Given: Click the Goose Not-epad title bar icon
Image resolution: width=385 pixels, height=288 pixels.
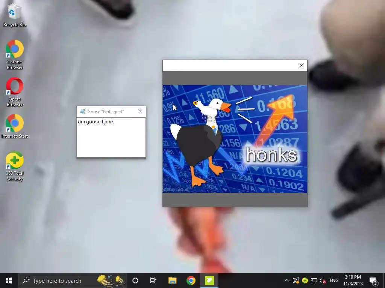Looking at the screenshot, I should (83, 112).
